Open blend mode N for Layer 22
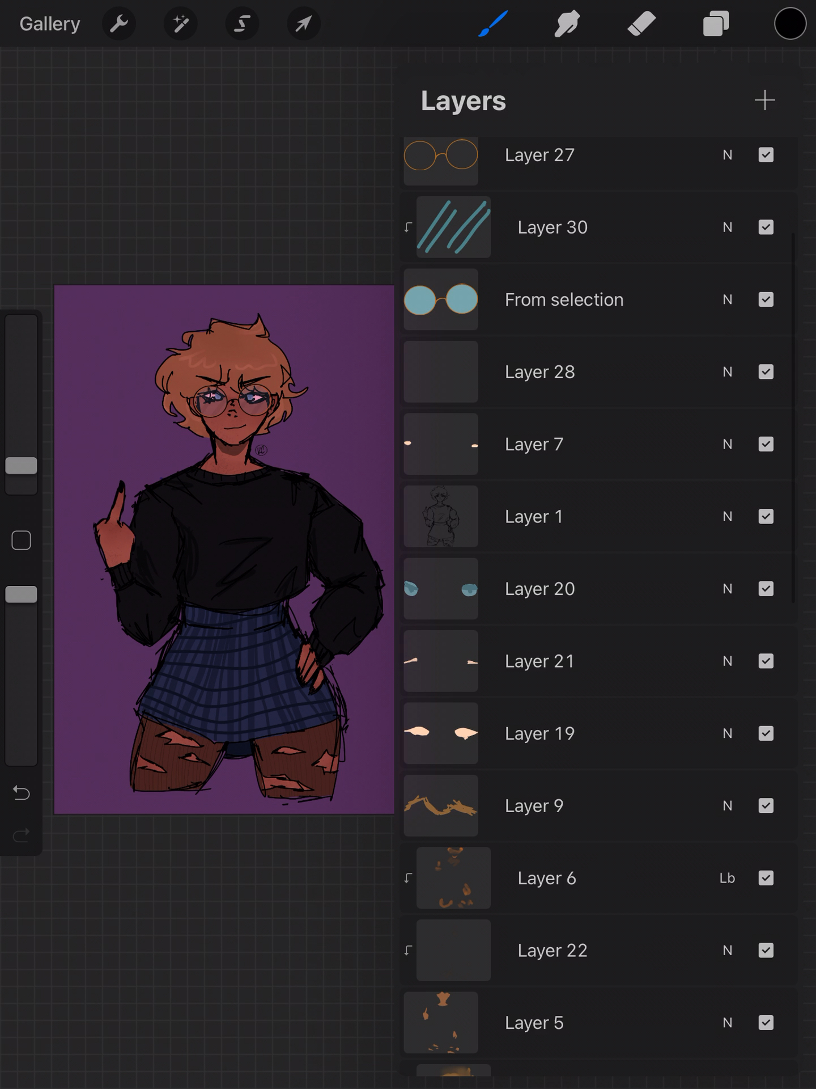Screen dimensions: 816x1089 (728, 951)
